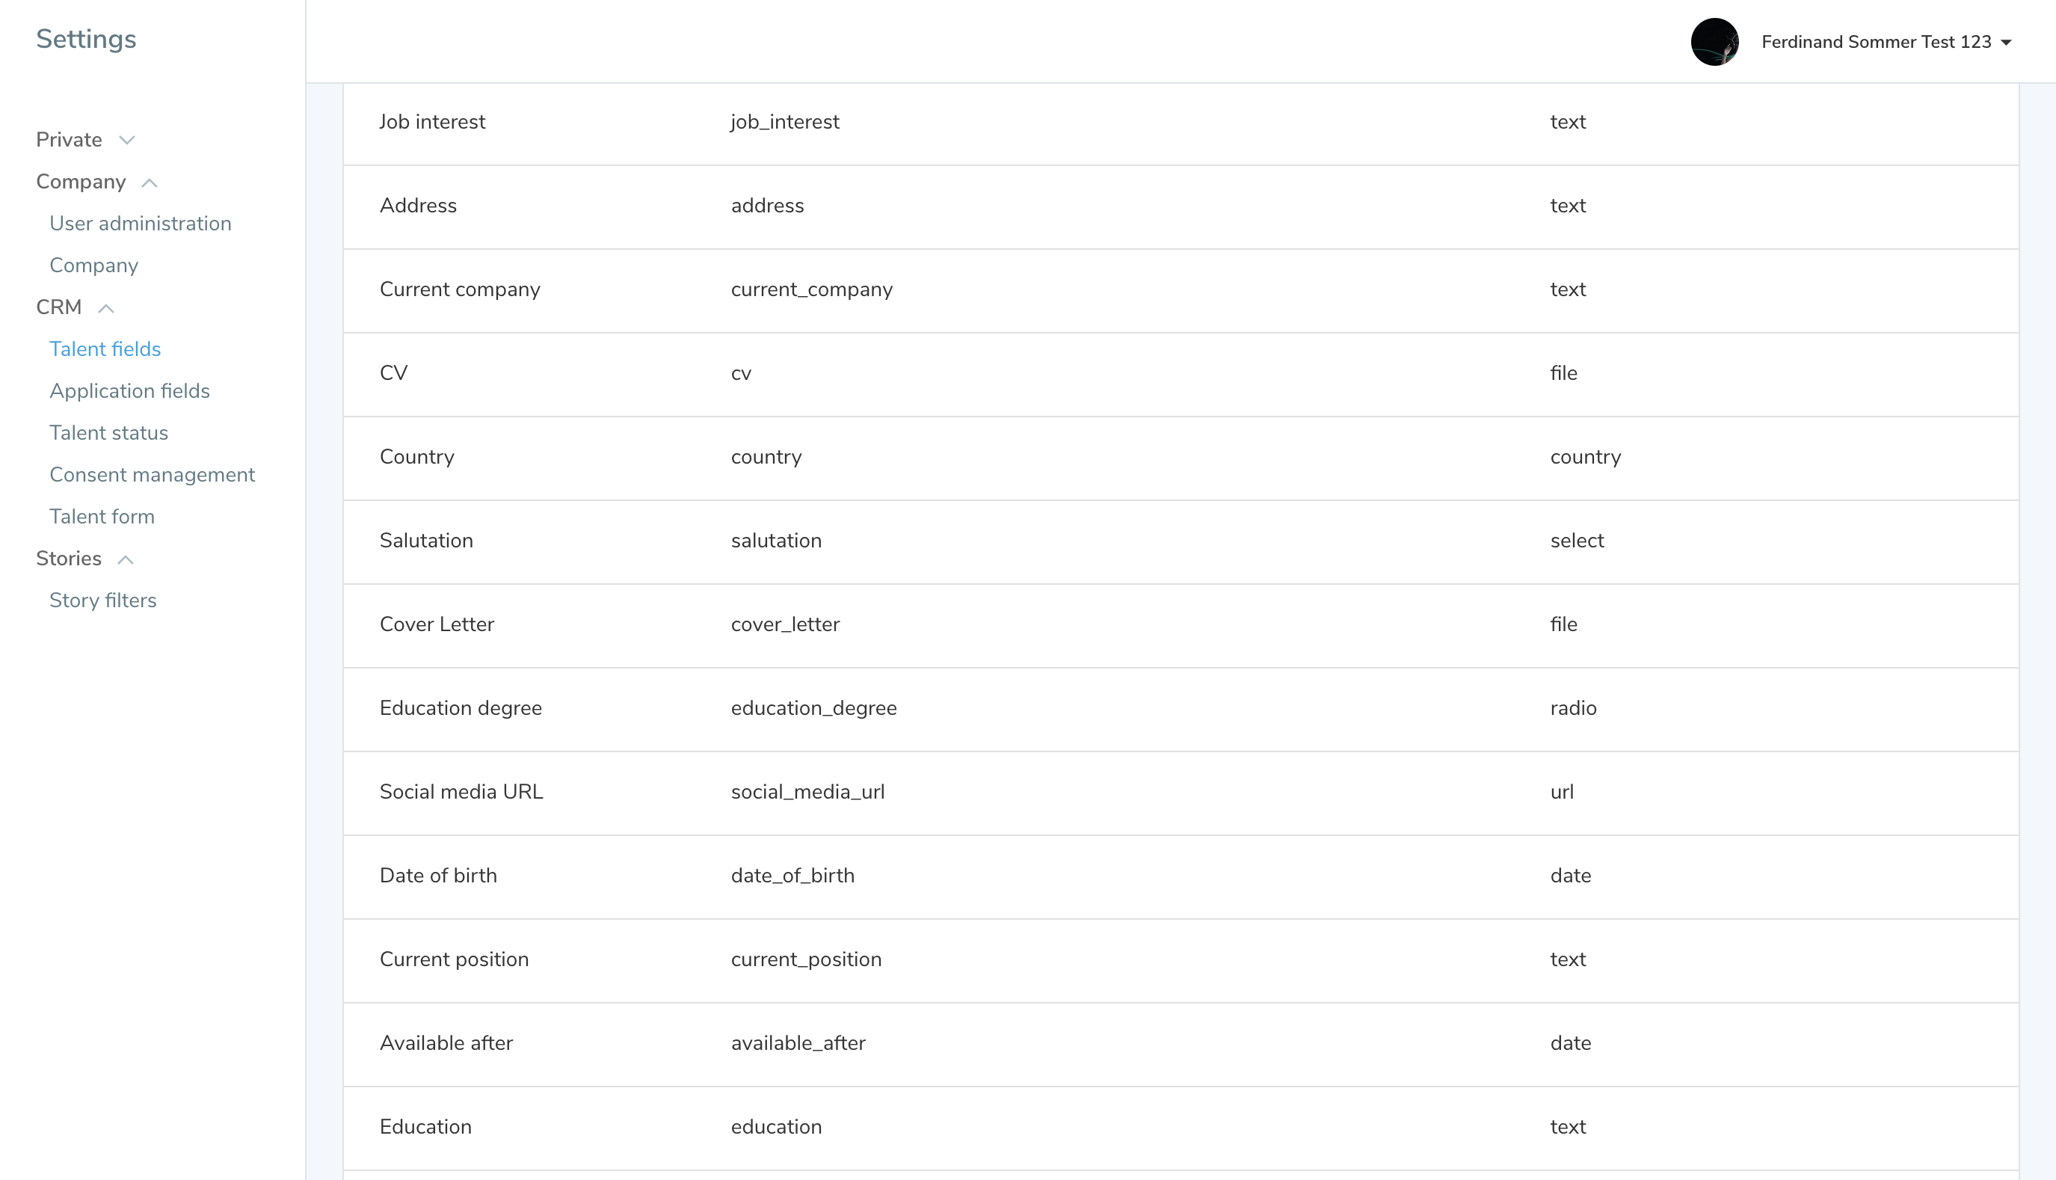Image resolution: width=2056 pixels, height=1180 pixels.
Task: Open Consent management page
Action: (153, 475)
